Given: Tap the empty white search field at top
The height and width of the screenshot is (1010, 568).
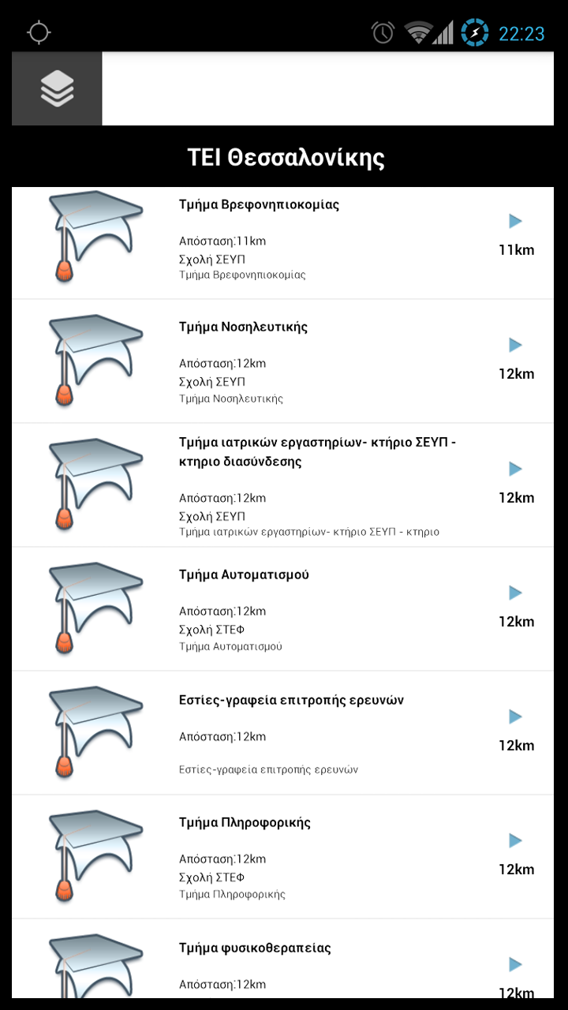Looking at the screenshot, I should [328, 89].
